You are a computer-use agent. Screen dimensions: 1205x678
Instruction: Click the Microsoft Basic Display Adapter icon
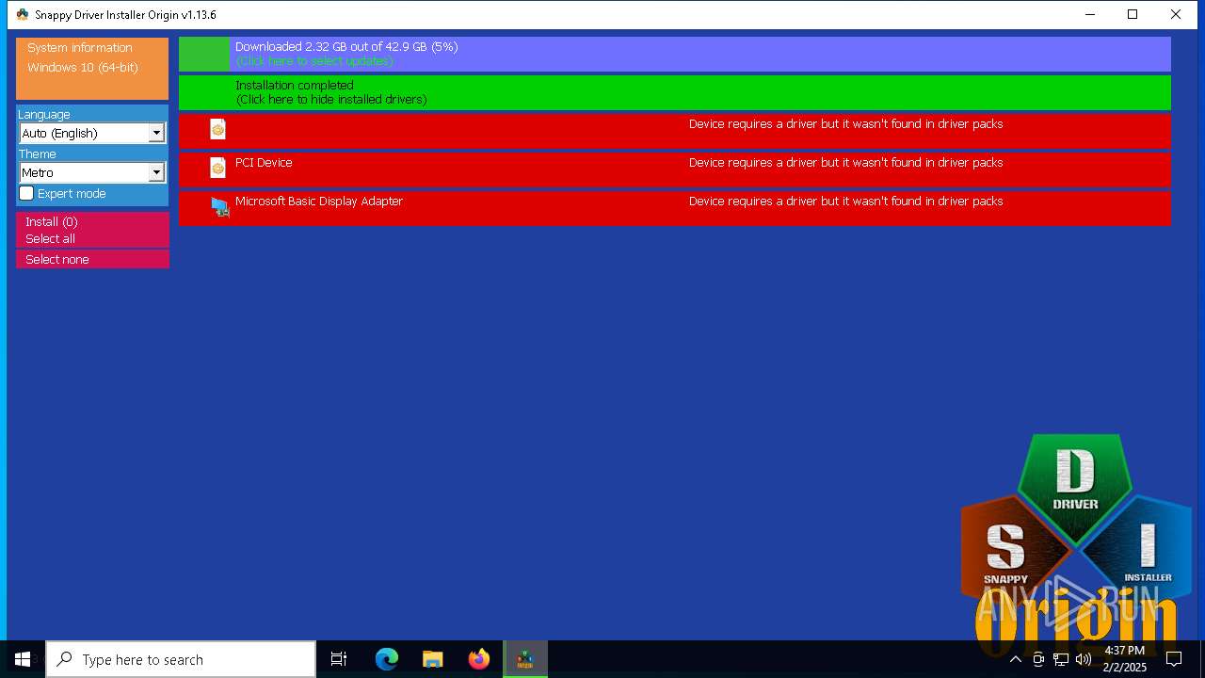pyautogui.click(x=219, y=207)
